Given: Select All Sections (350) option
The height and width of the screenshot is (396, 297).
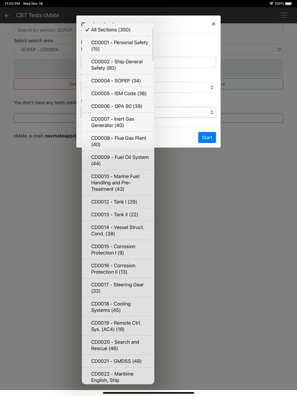Looking at the screenshot, I should point(111,30).
